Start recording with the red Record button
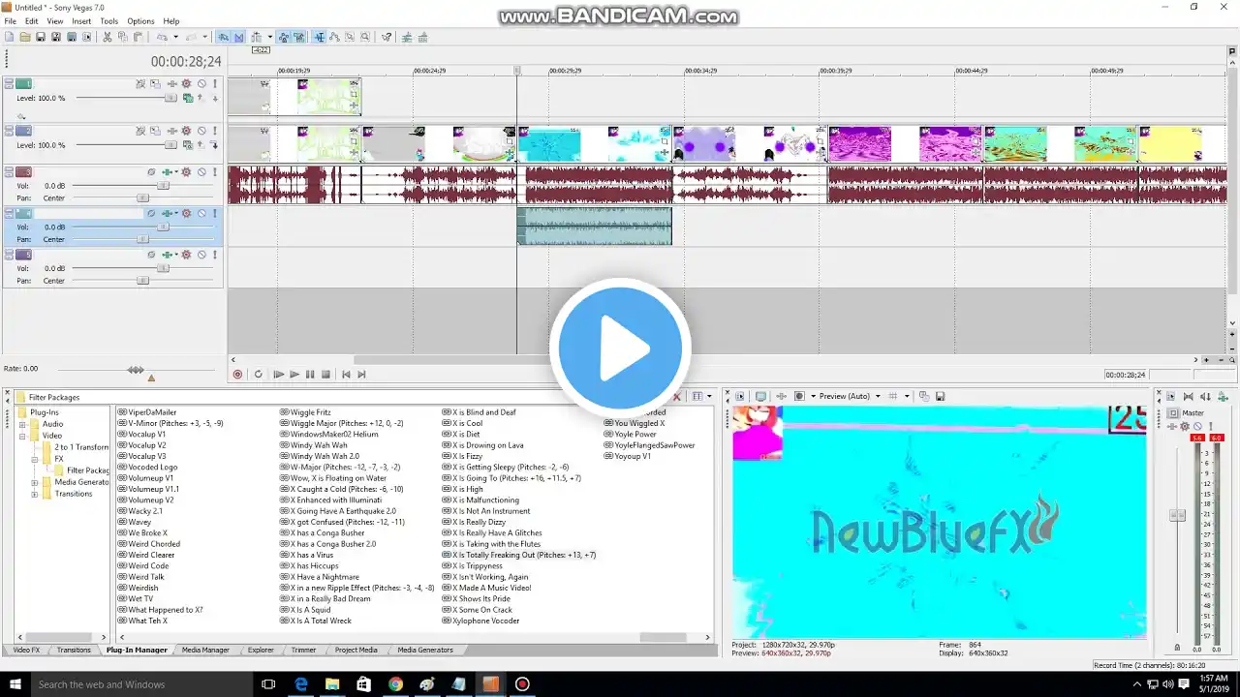 click(x=237, y=375)
